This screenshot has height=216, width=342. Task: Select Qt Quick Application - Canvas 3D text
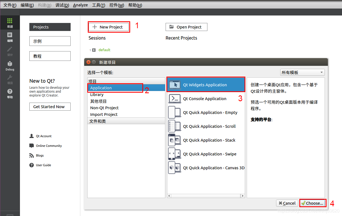pos(214,168)
